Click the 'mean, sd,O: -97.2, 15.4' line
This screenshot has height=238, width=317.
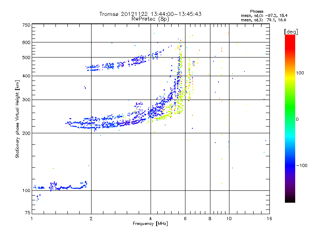(264, 16)
